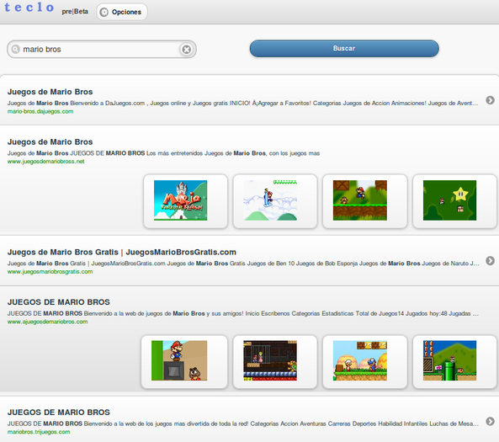
Task: Clear the search text with the X icon
Action: point(187,50)
